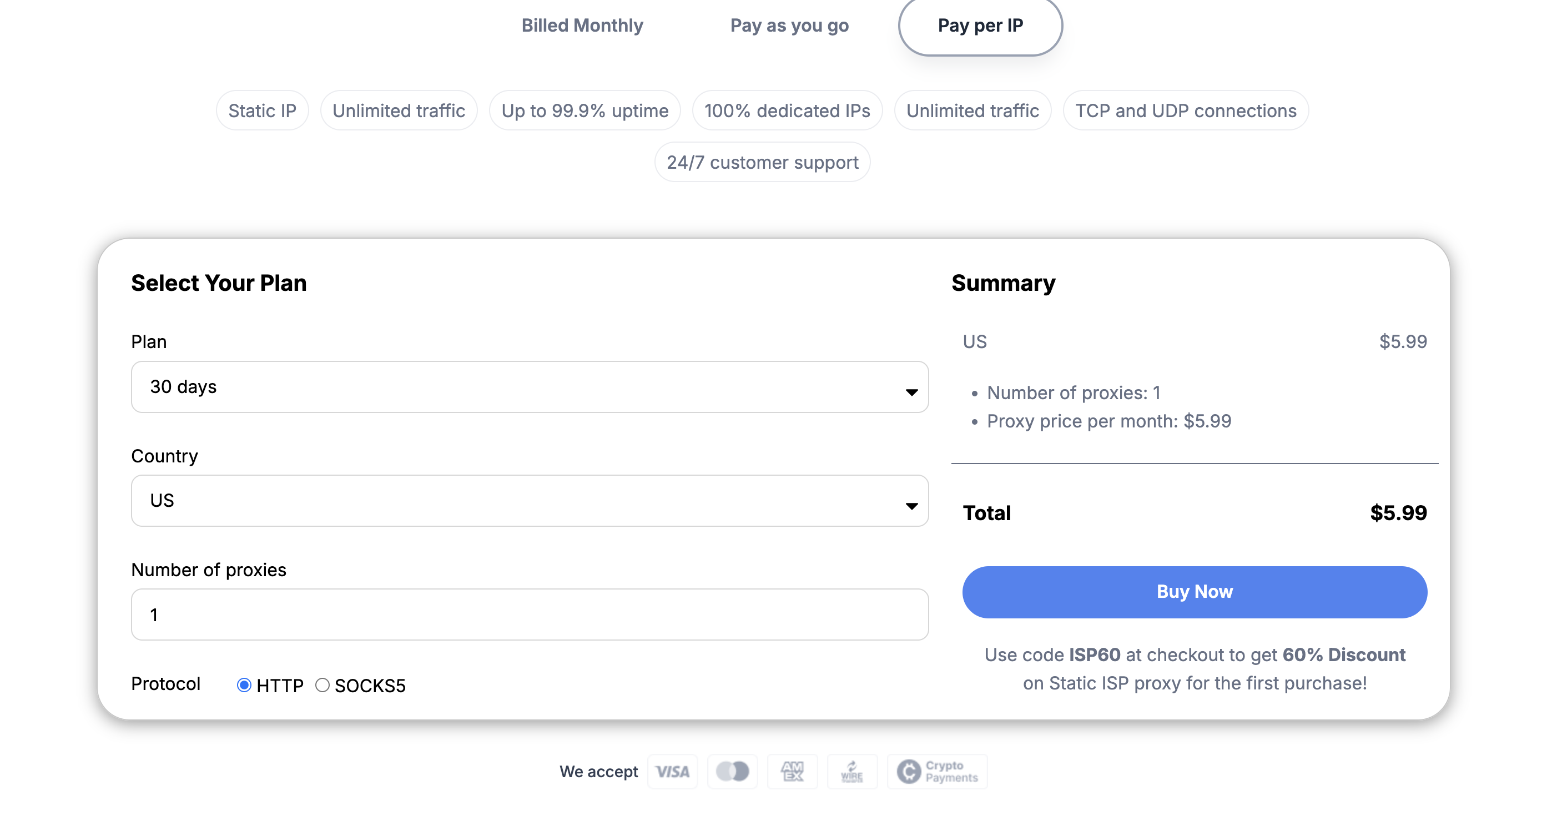Image resolution: width=1552 pixels, height=826 pixels.
Task: Switch to the Pay as you go tab
Action: click(x=789, y=26)
